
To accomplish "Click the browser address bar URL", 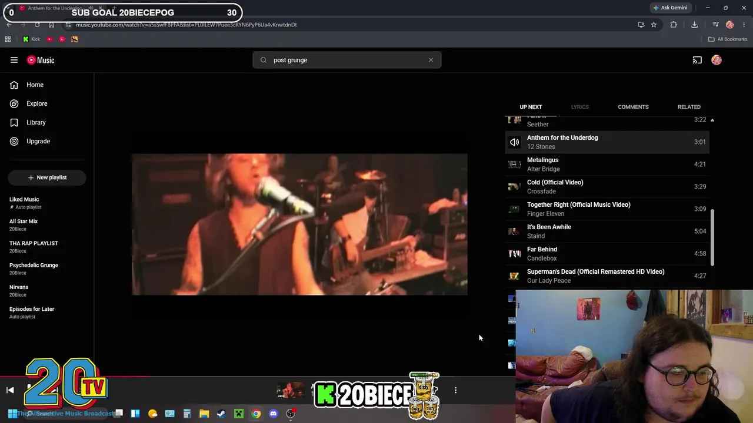I will point(186,25).
